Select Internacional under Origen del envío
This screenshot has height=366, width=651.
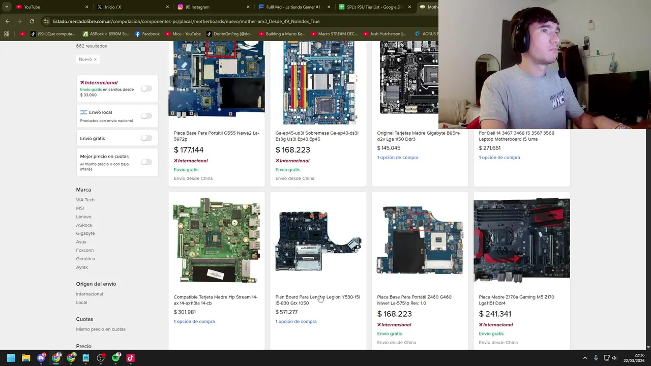point(90,294)
